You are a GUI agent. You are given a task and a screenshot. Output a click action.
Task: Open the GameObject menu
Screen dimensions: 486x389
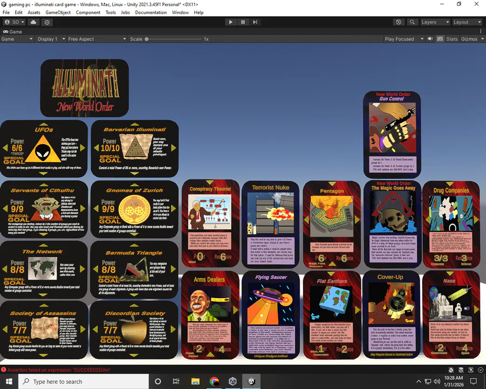point(58,12)
